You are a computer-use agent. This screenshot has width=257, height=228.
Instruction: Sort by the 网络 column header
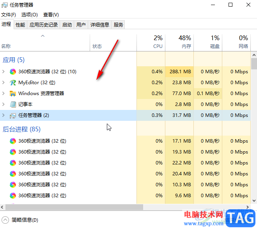click(236, 42)
